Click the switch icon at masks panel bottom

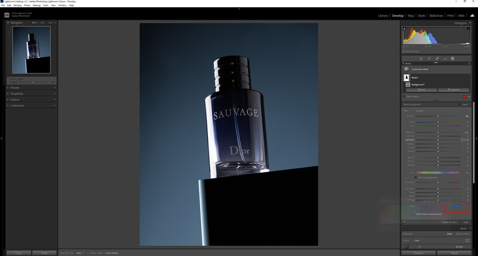[x=405, y=222]
